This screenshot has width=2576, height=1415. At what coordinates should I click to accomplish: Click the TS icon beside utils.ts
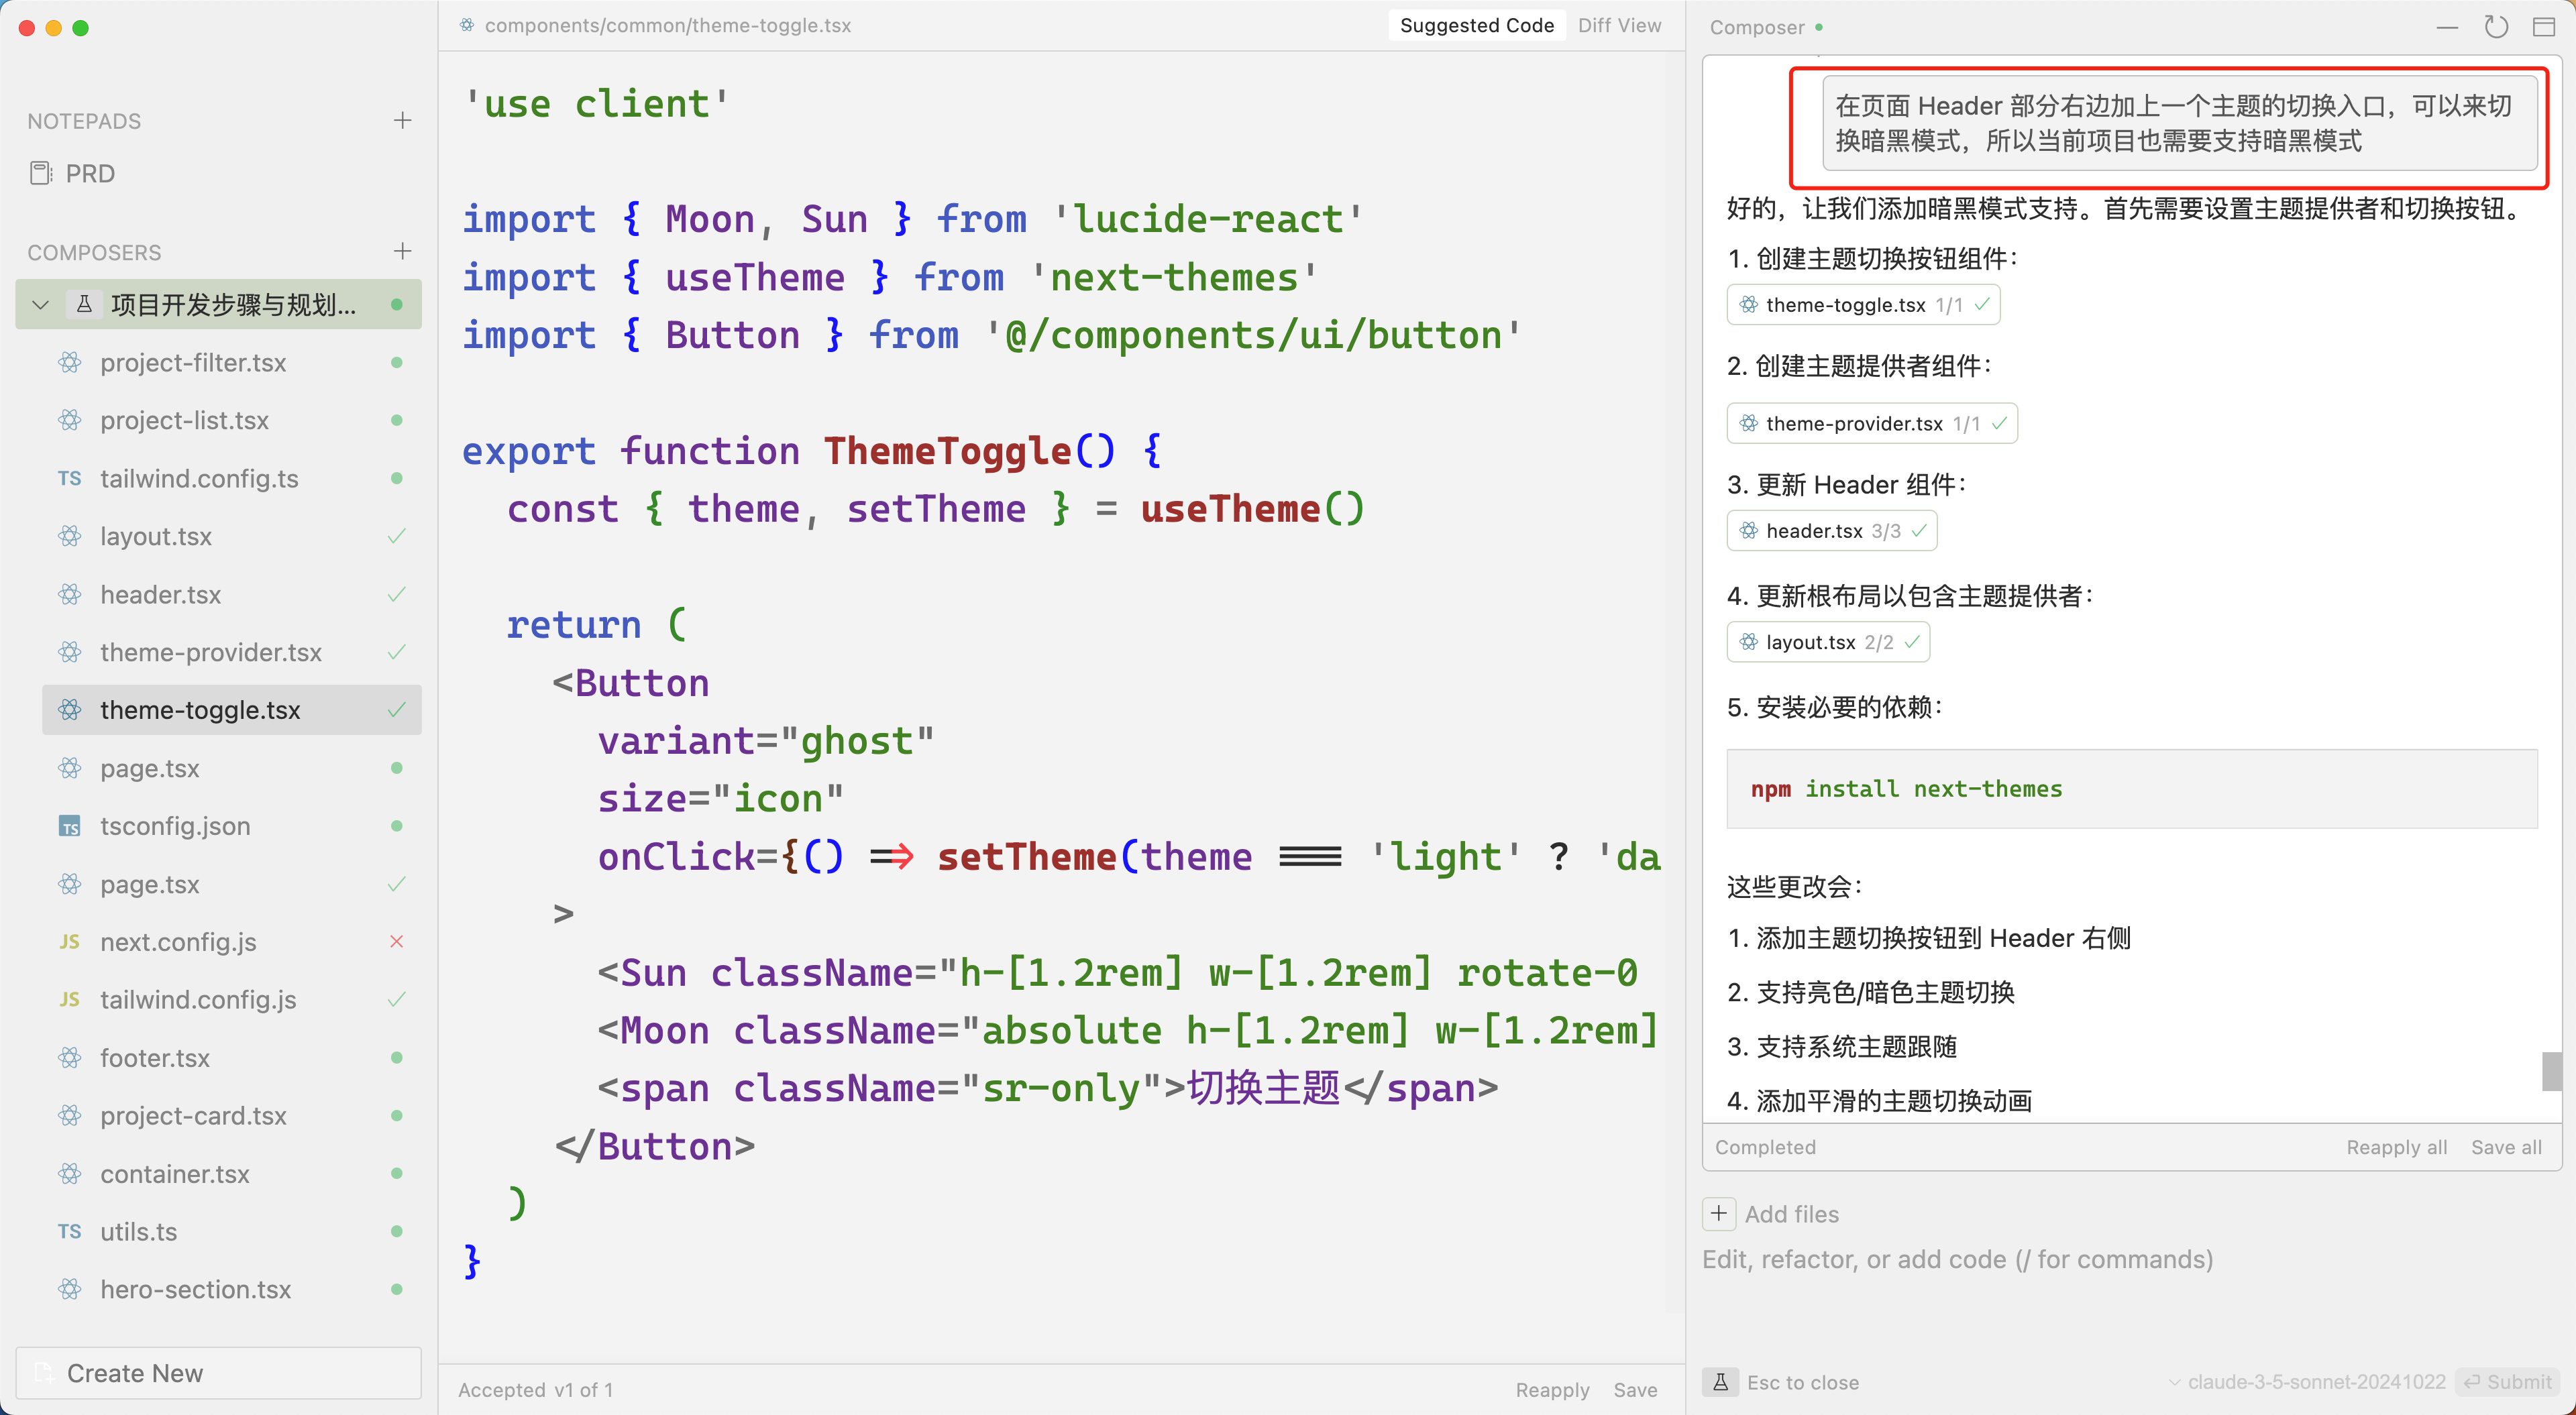(x=69, y=1231)
